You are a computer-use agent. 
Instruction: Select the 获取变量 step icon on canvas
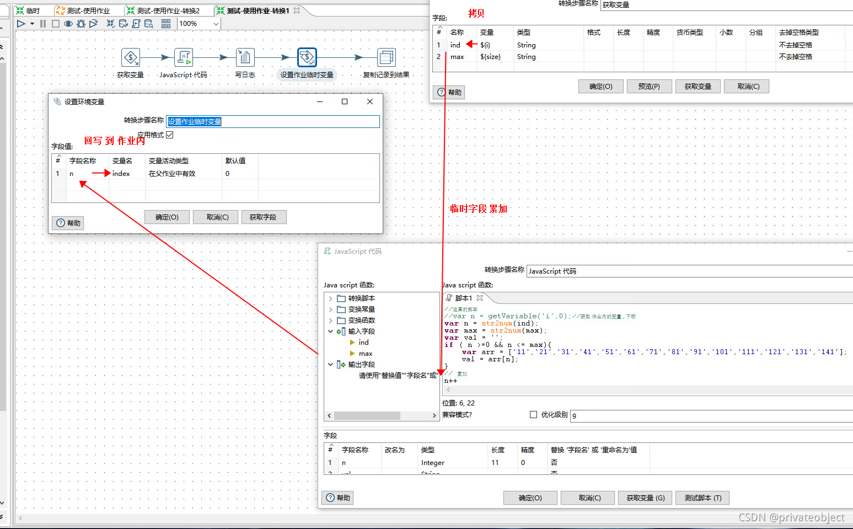pos(131,57)
